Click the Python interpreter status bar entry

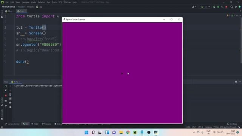point(225,127)
